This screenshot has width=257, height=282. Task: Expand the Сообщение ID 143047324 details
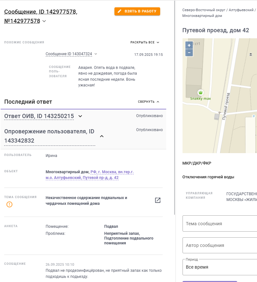[96, 54]
